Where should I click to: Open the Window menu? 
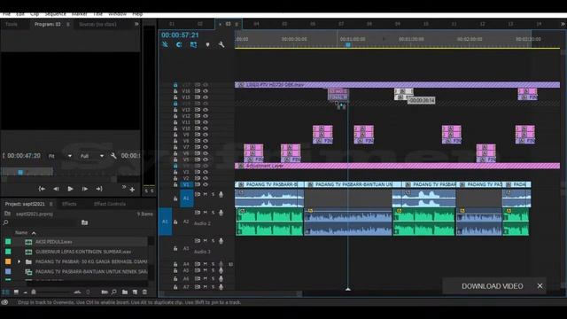tap(118, 14)
